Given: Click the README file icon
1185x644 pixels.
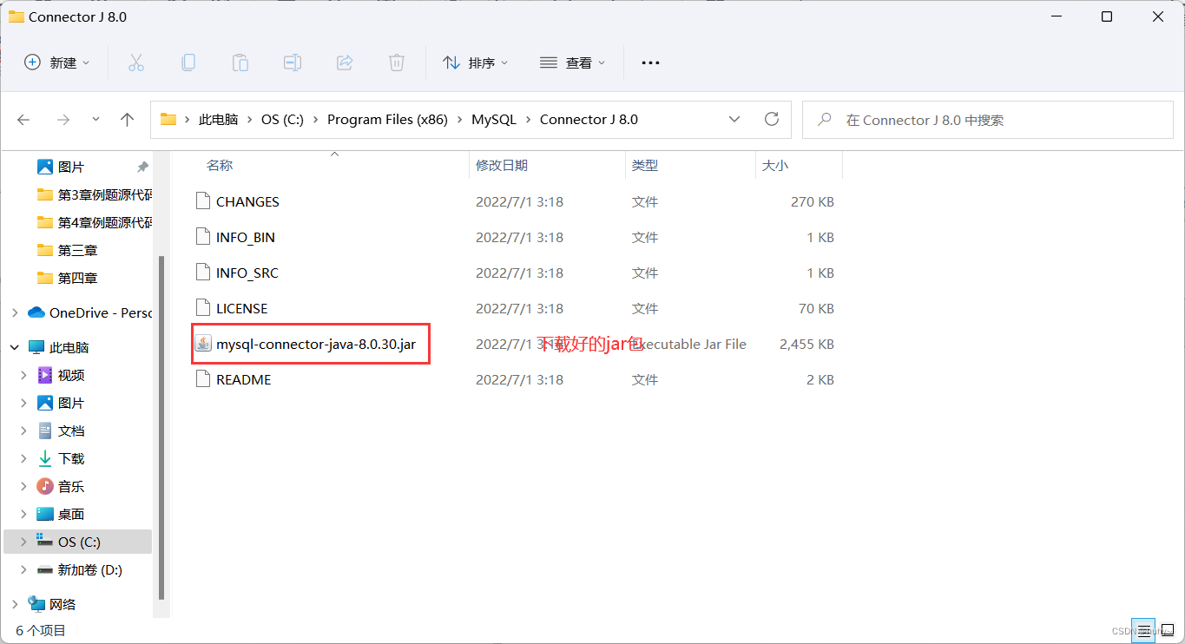Looking at the screenshot, I should tap(203, 379).
